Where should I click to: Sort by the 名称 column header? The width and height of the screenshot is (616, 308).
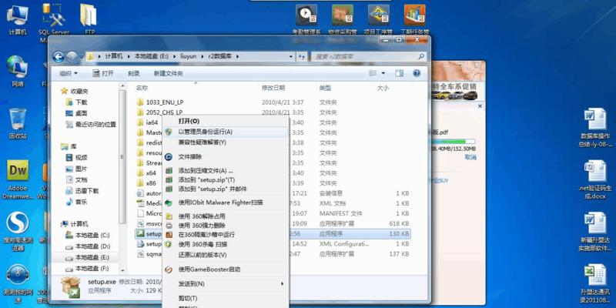(x=142, y=88)
